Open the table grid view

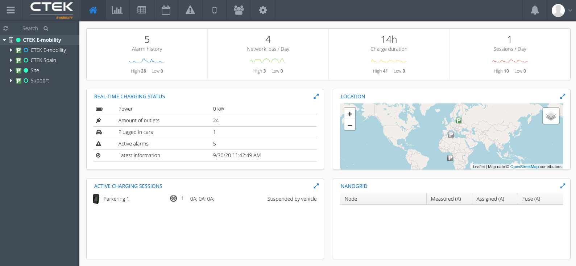(142, 10)
